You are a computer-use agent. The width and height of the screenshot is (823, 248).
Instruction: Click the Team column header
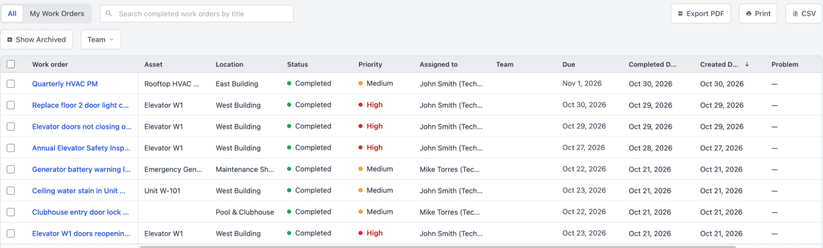[x=504, y=64]
